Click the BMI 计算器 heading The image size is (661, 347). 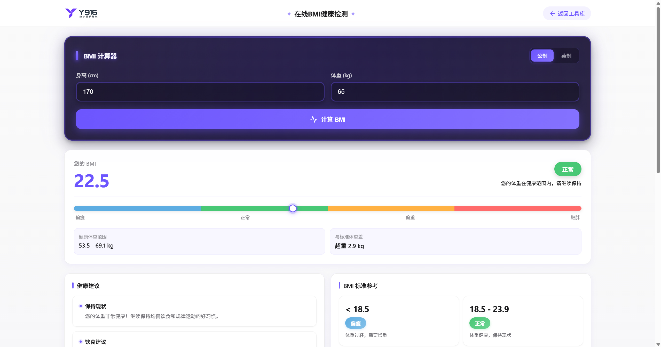[100, 56]
